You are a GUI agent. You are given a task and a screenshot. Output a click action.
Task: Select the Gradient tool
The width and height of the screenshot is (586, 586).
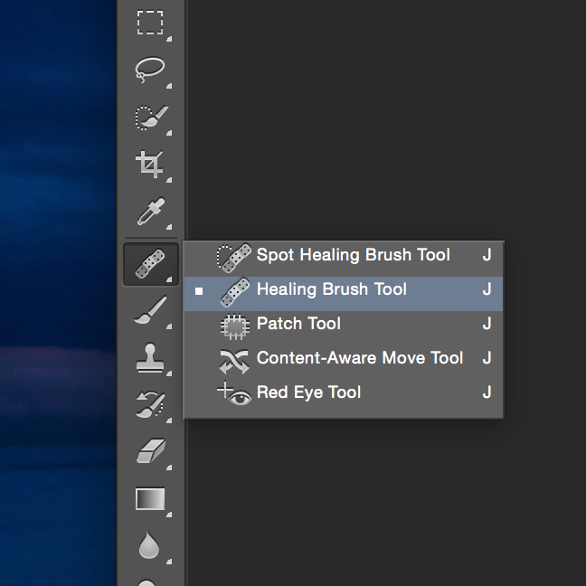[150, 498]
